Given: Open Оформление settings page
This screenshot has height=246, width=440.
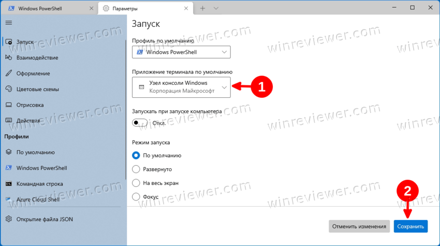Looking at the screenshot, I should tap(64, 74).
